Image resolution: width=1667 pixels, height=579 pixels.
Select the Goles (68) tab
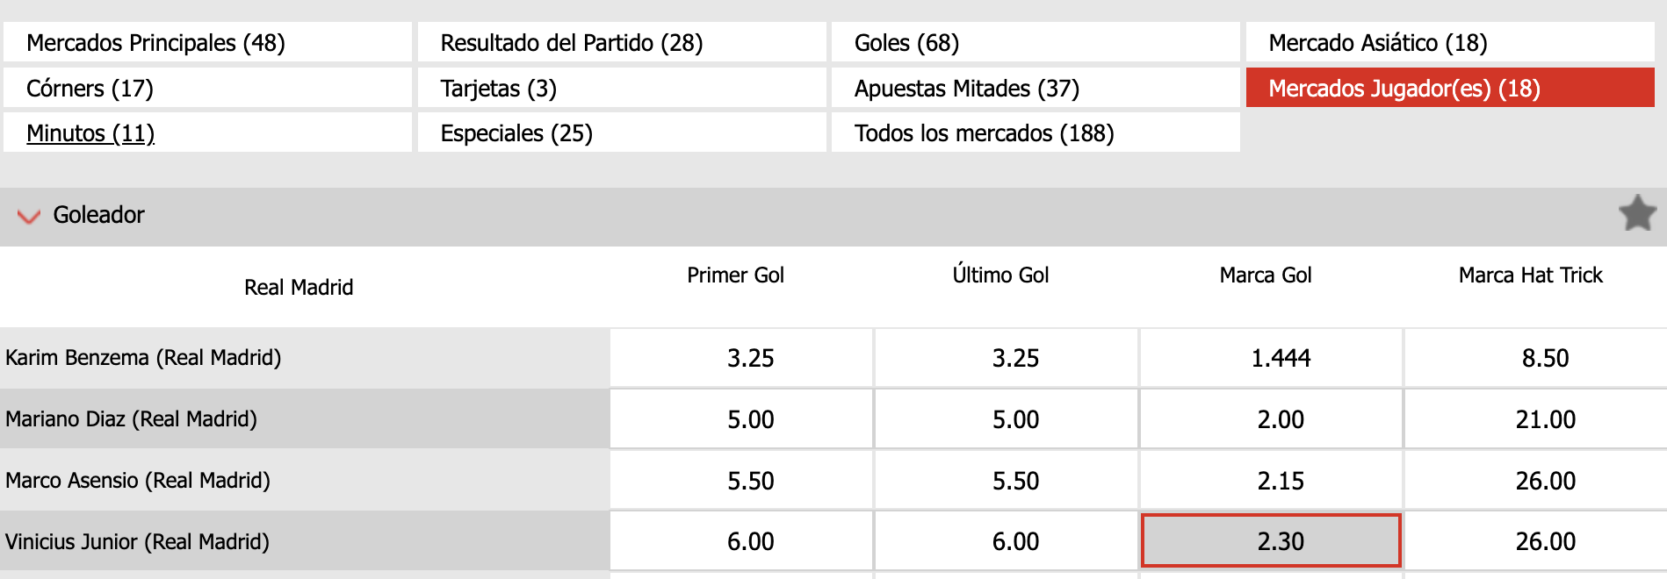coord(1035,43)
